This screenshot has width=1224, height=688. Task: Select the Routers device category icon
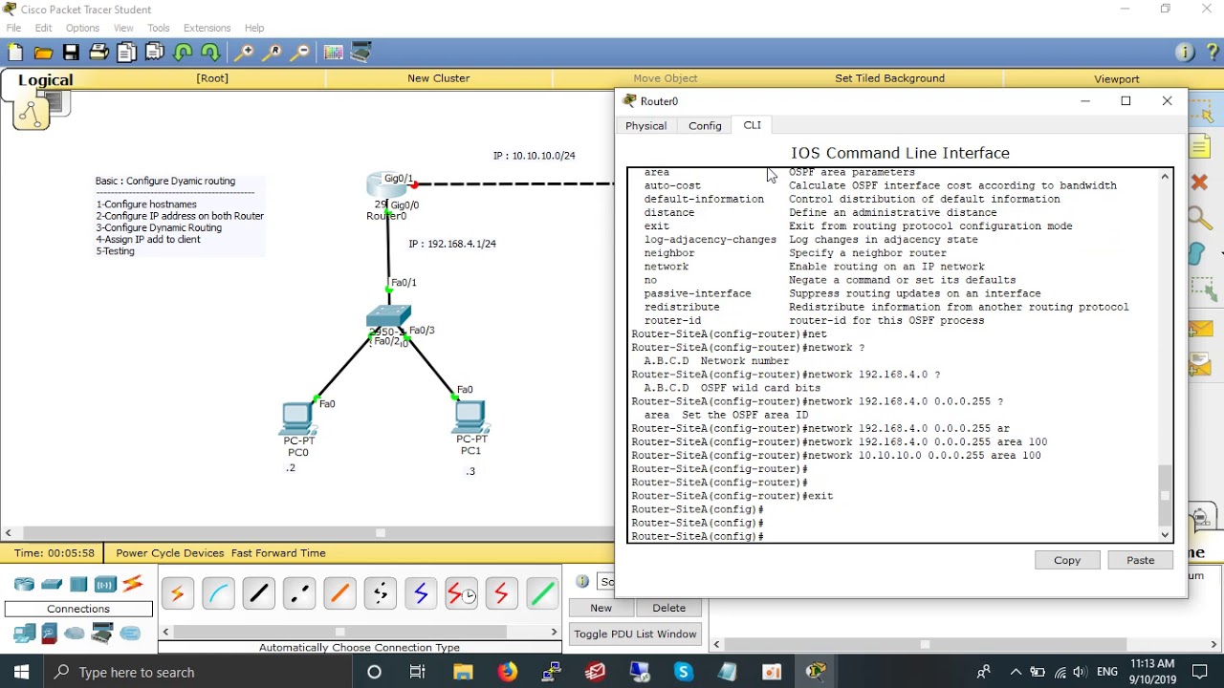(24, 584)
